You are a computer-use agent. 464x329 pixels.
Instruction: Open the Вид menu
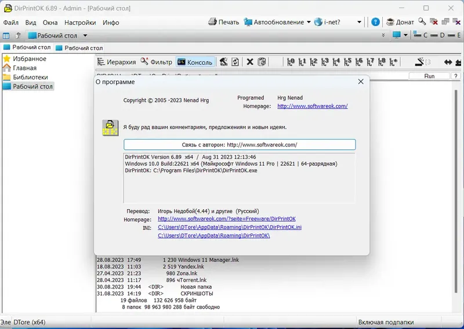pos(31,23)
